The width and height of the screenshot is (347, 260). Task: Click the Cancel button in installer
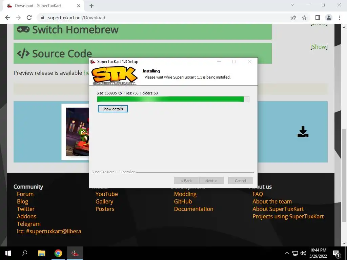[241, 181]
